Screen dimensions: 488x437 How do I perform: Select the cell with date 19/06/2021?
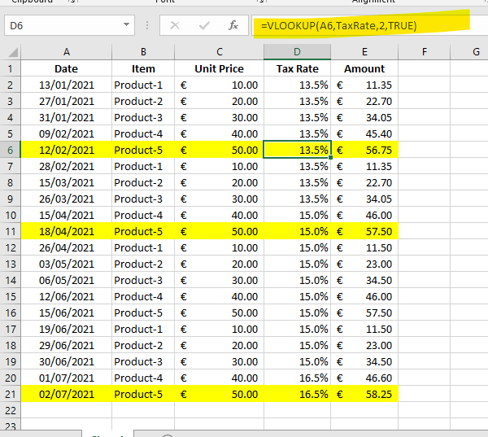coord(67,329)
